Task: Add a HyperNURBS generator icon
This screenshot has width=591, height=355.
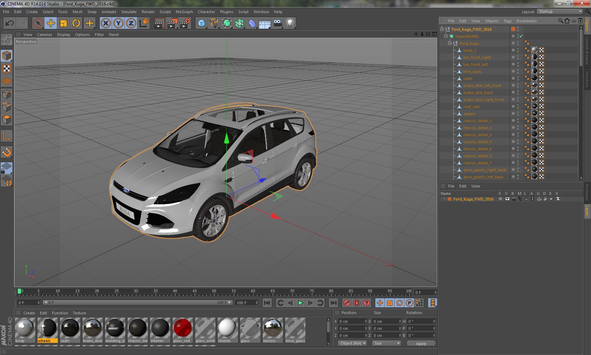Action: 227,23
